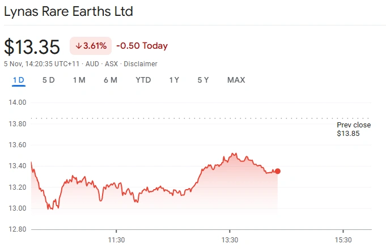Click the $13.35 share price
This screenshot has height=252, width=386.
coord(32,46)
